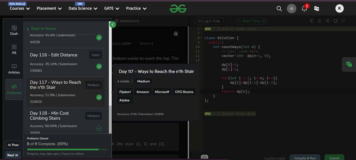Click the Medium badge on Day 117 row

93,85
